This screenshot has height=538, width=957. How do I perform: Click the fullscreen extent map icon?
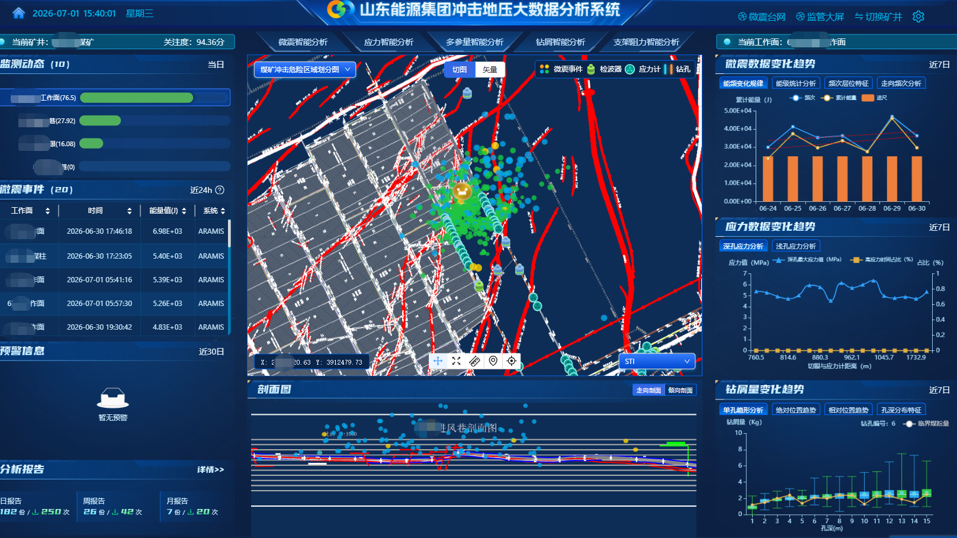pyautogui.click(x=456, y=360)
